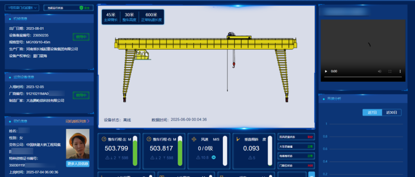
Task: Play the crane surveillance video
Action: coord(326,71)
